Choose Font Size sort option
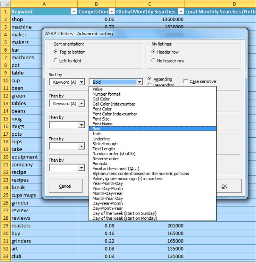Viewport: 256px width, 263px height. (x=152, y=119)
